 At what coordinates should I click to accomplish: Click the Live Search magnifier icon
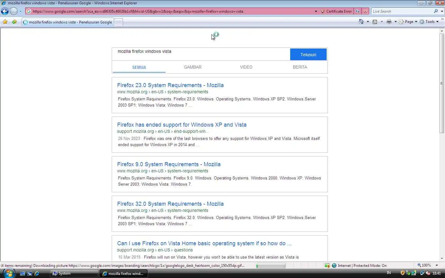[x=436, y=11]
